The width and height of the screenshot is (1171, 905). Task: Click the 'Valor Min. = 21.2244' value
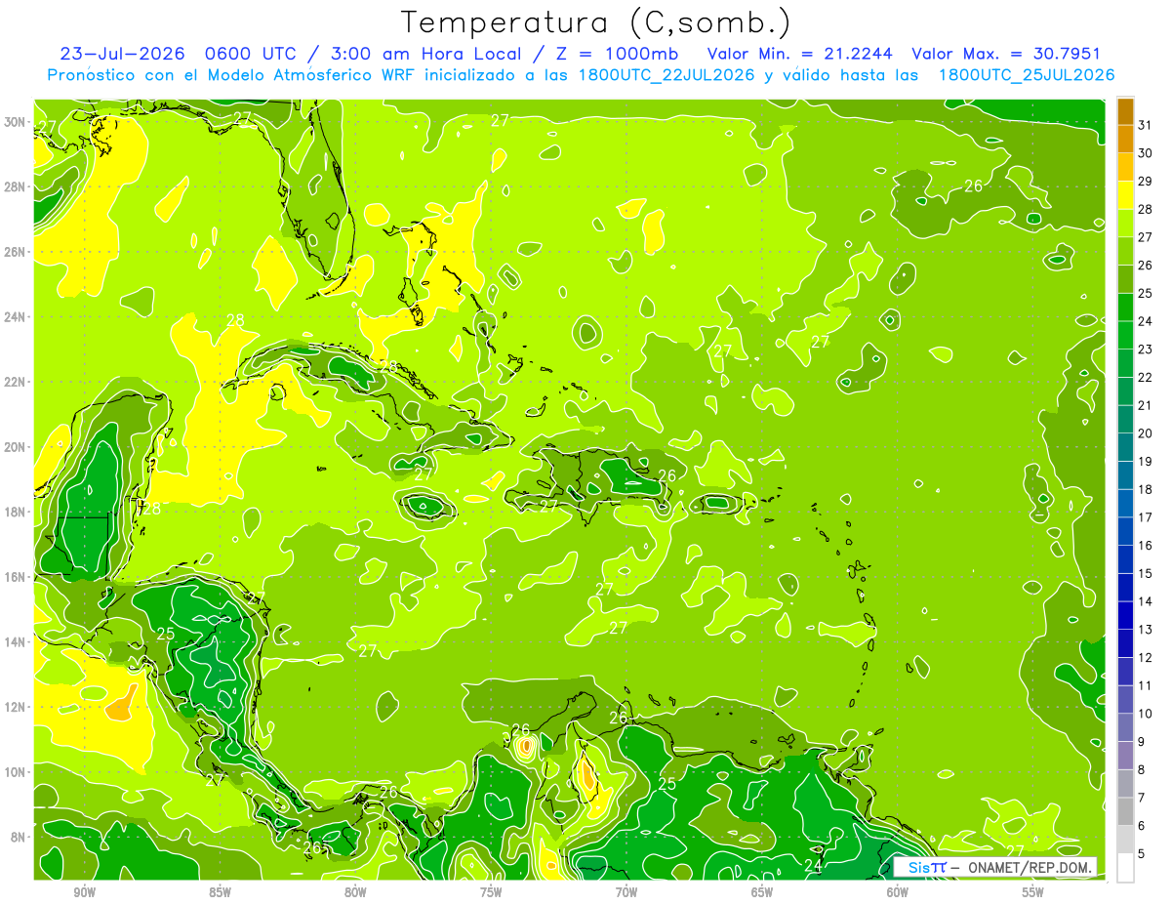pyautogui.click(x=799, y=54)
